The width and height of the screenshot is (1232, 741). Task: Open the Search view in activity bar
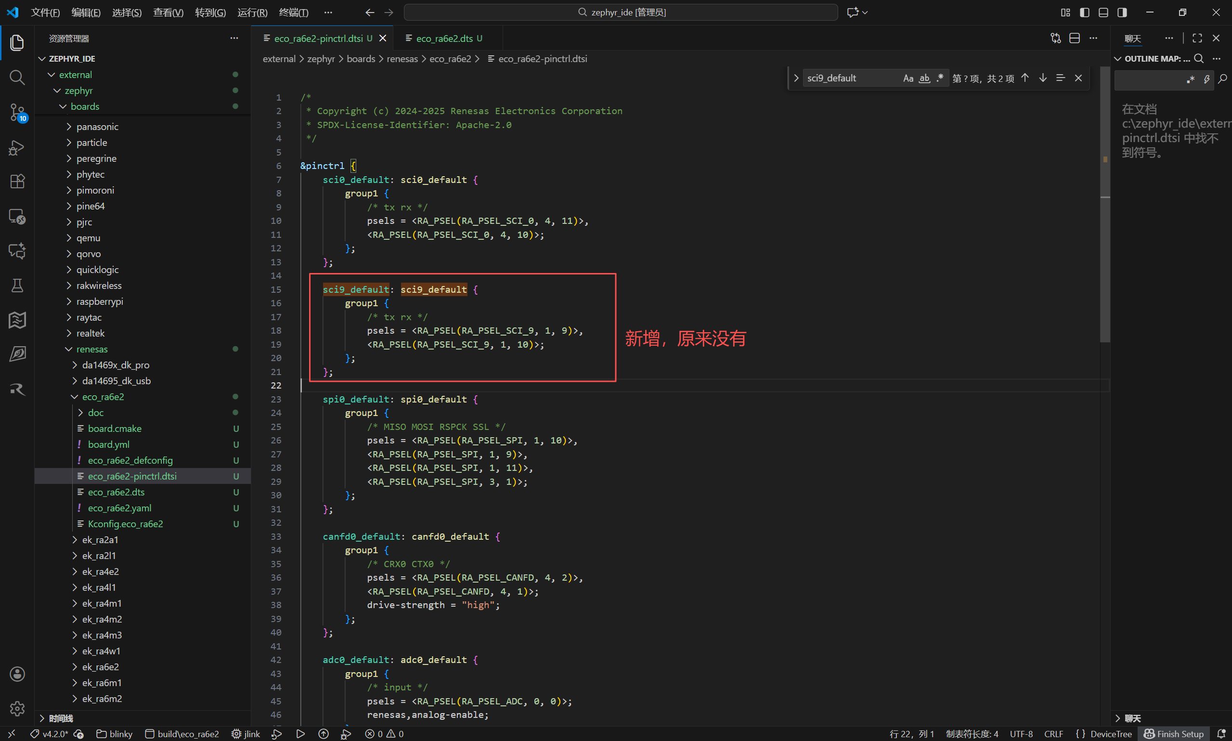[17, 78]
